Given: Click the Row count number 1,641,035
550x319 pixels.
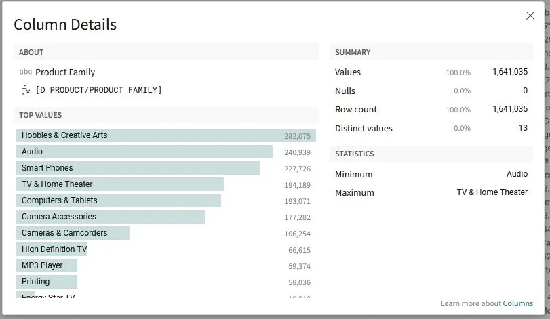Looking at the screenshot, I should (510, 109).
